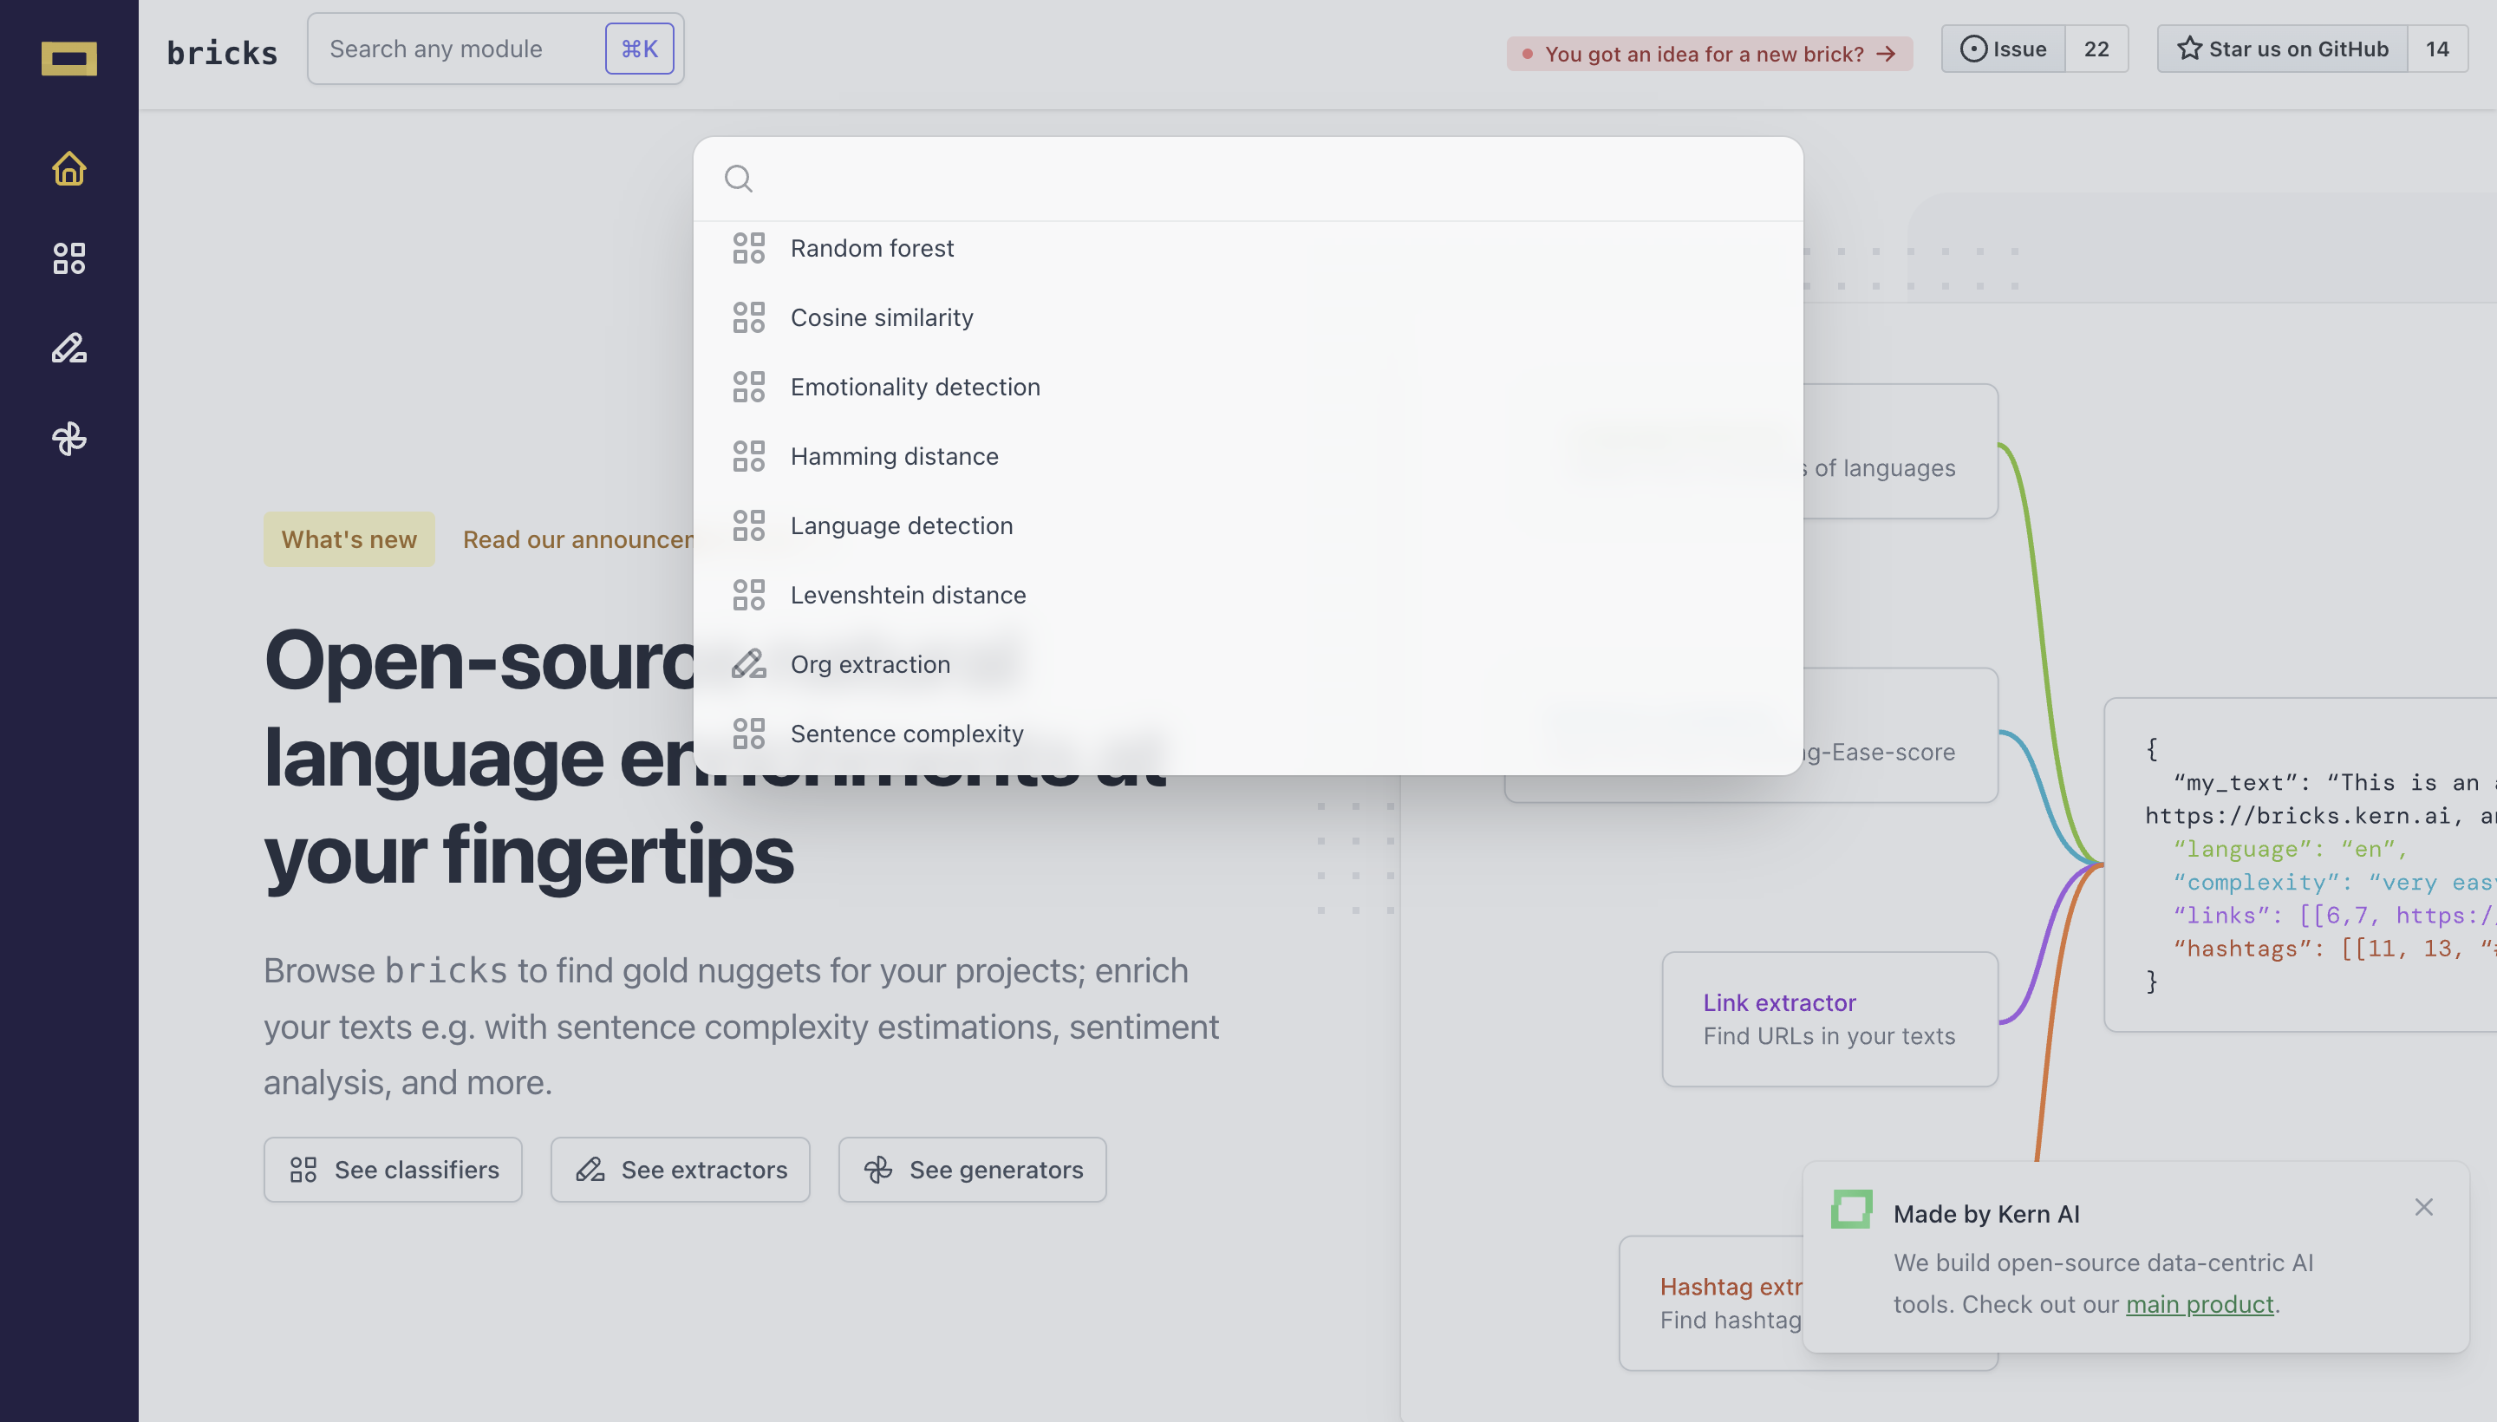Click the Issue circle icon
Image resolution: width=2497 pixels, height=1422 pixels.
pyautogui.click(x=1972, y=49)
